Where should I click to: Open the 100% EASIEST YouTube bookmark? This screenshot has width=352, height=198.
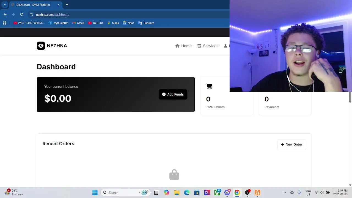29,23
